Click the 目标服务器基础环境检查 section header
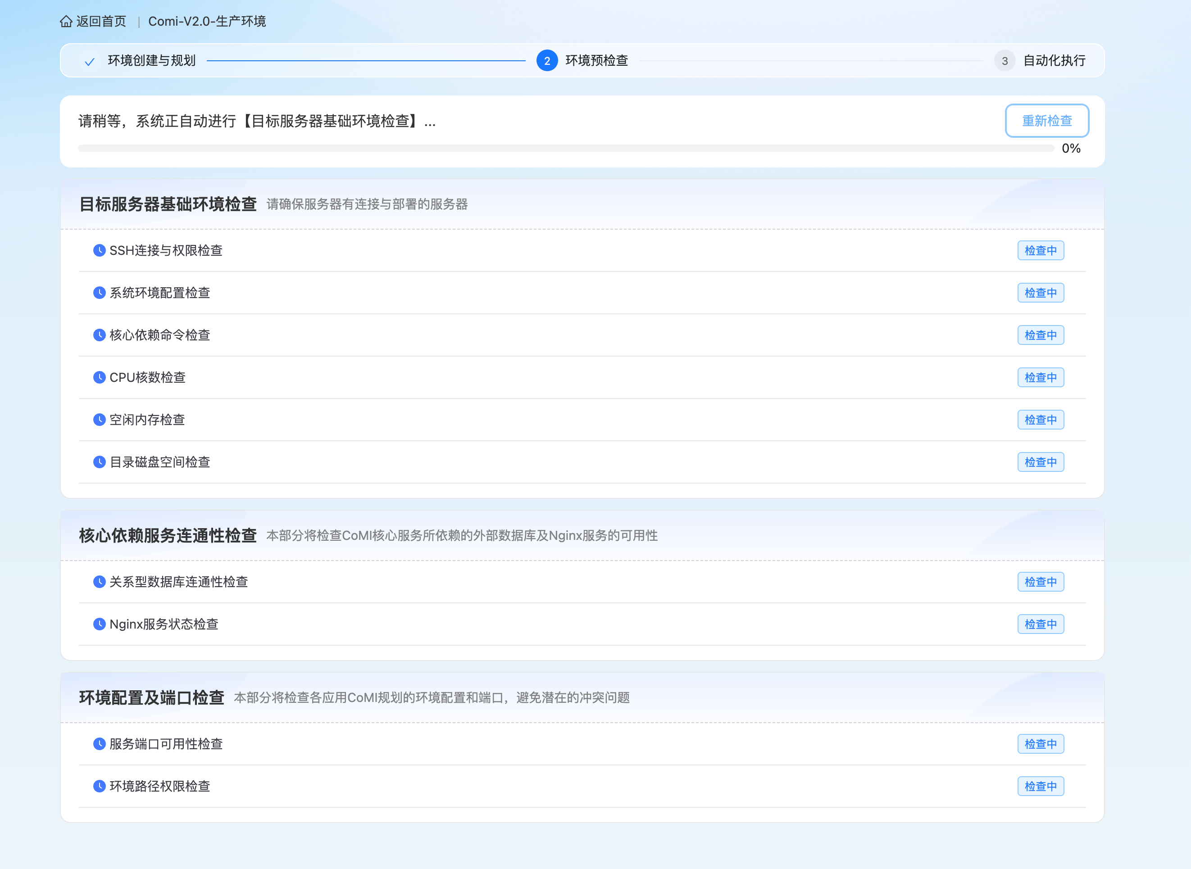The width and height of the screenshot is (1191, 869). point(168,204)
